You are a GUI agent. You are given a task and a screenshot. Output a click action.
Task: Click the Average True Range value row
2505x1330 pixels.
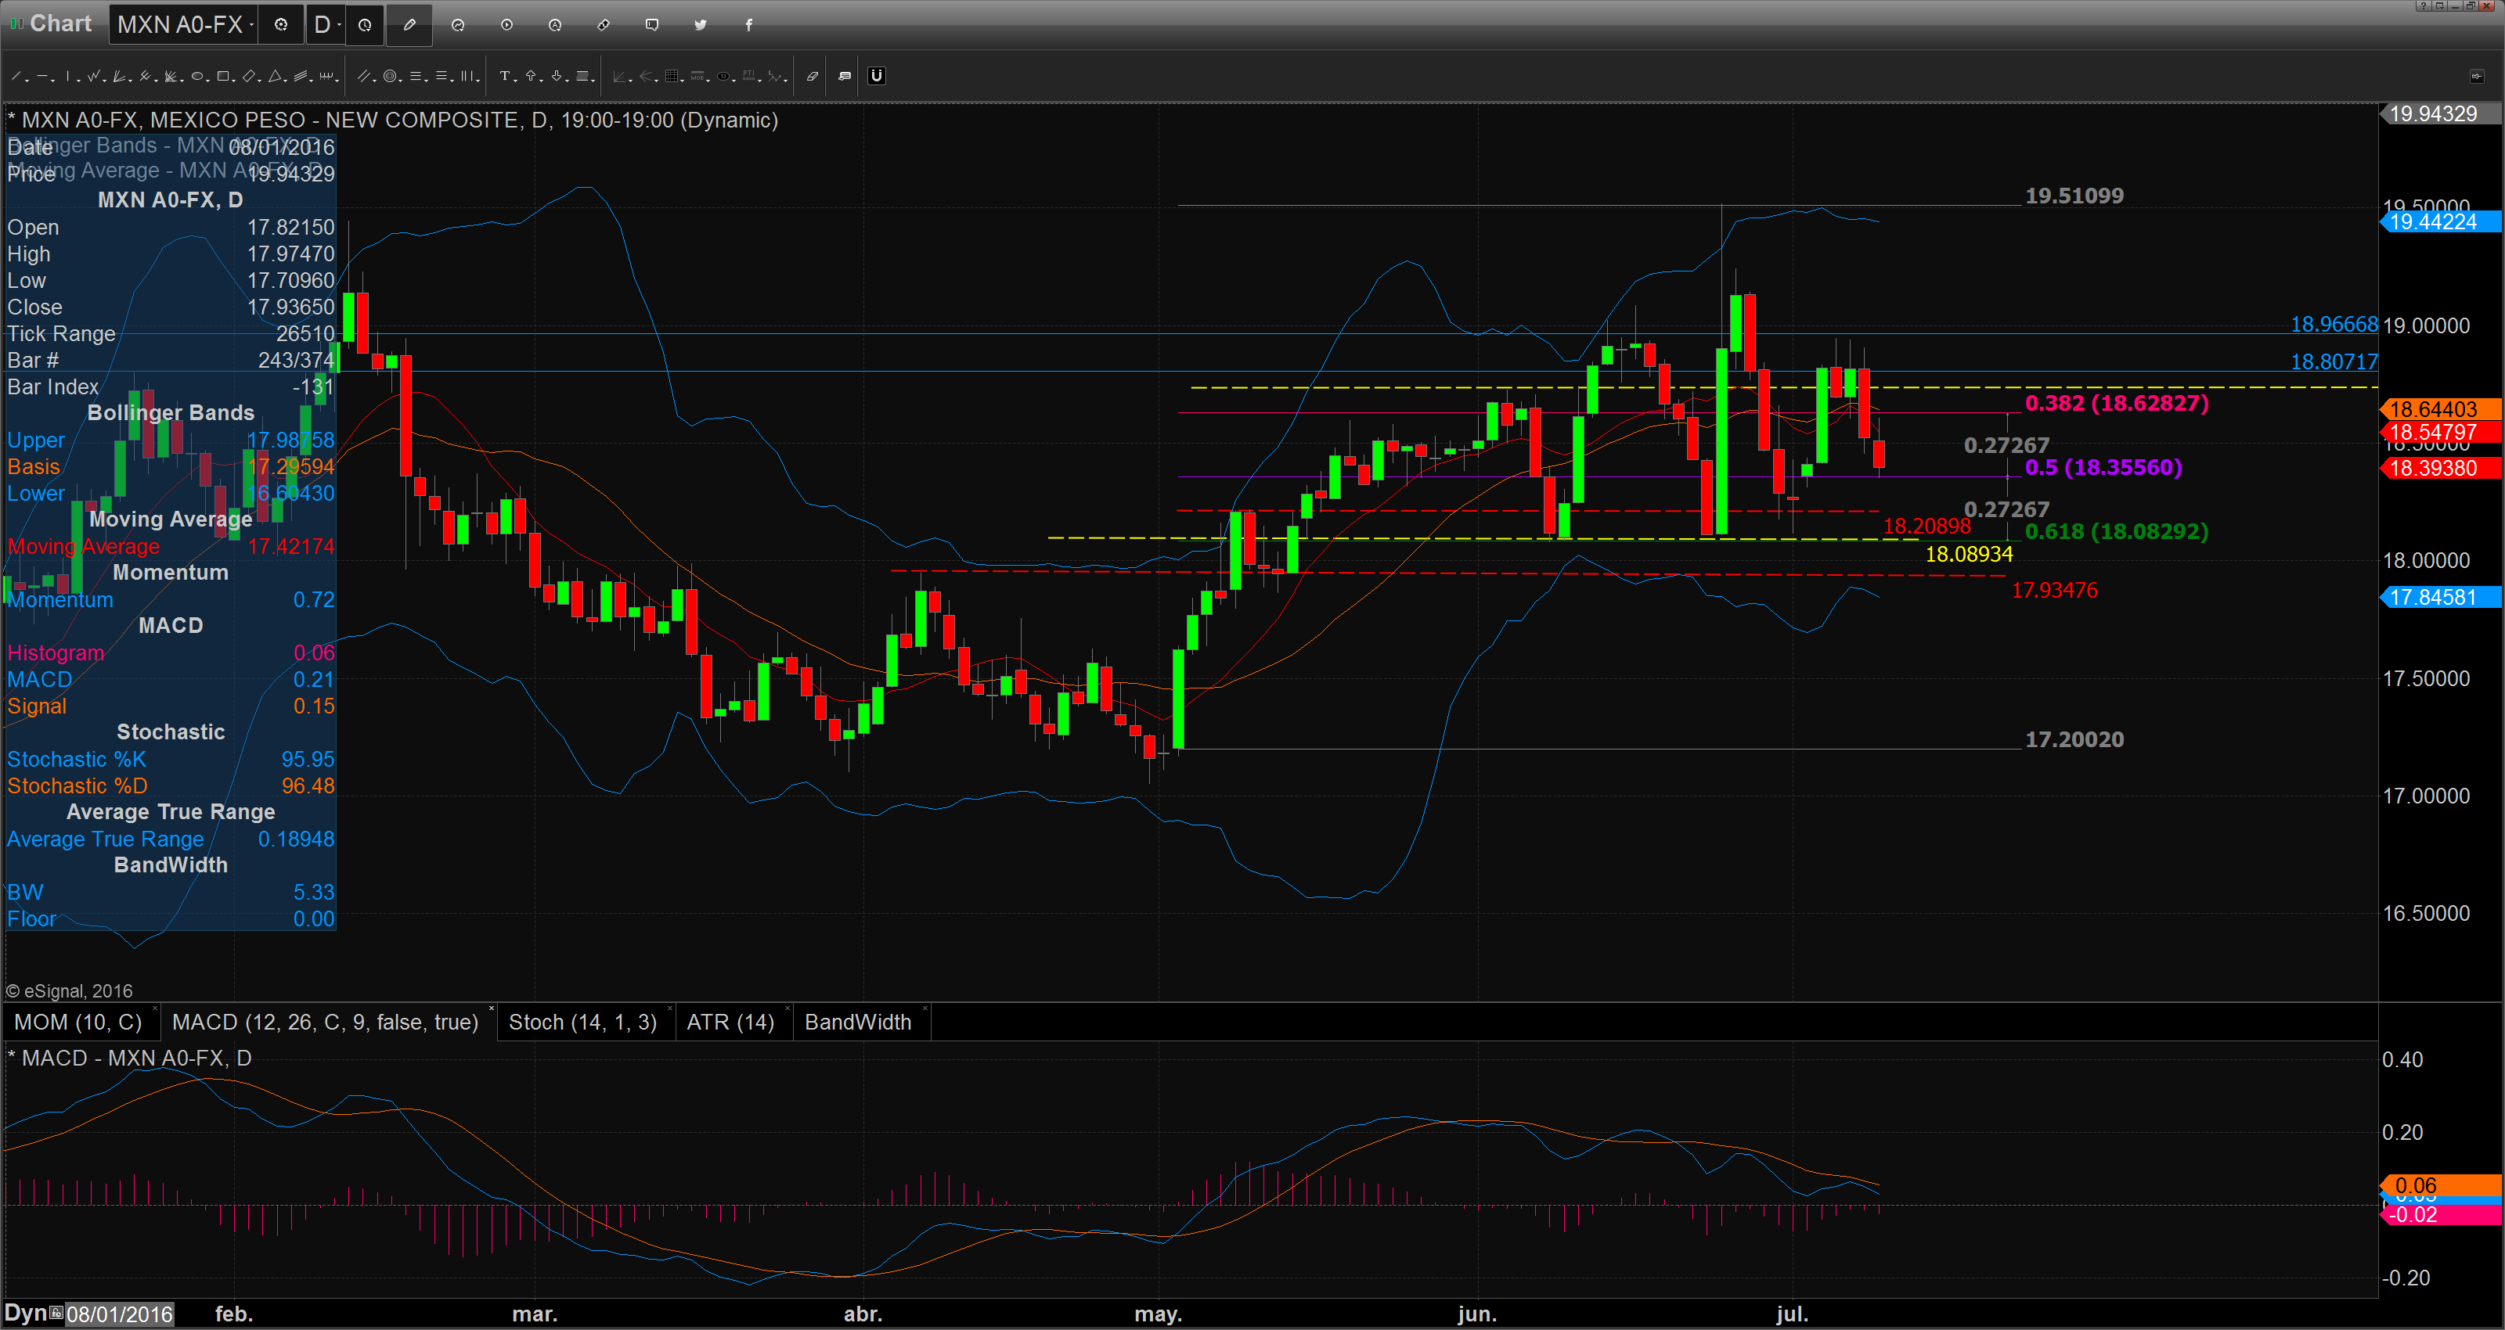170,839
